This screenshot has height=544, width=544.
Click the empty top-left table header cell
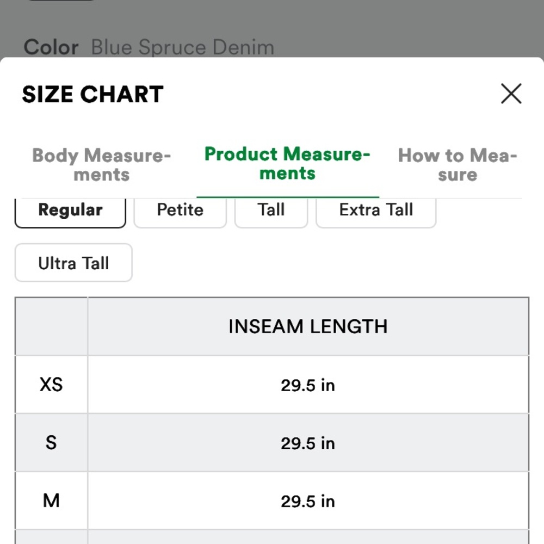[51, 326]
